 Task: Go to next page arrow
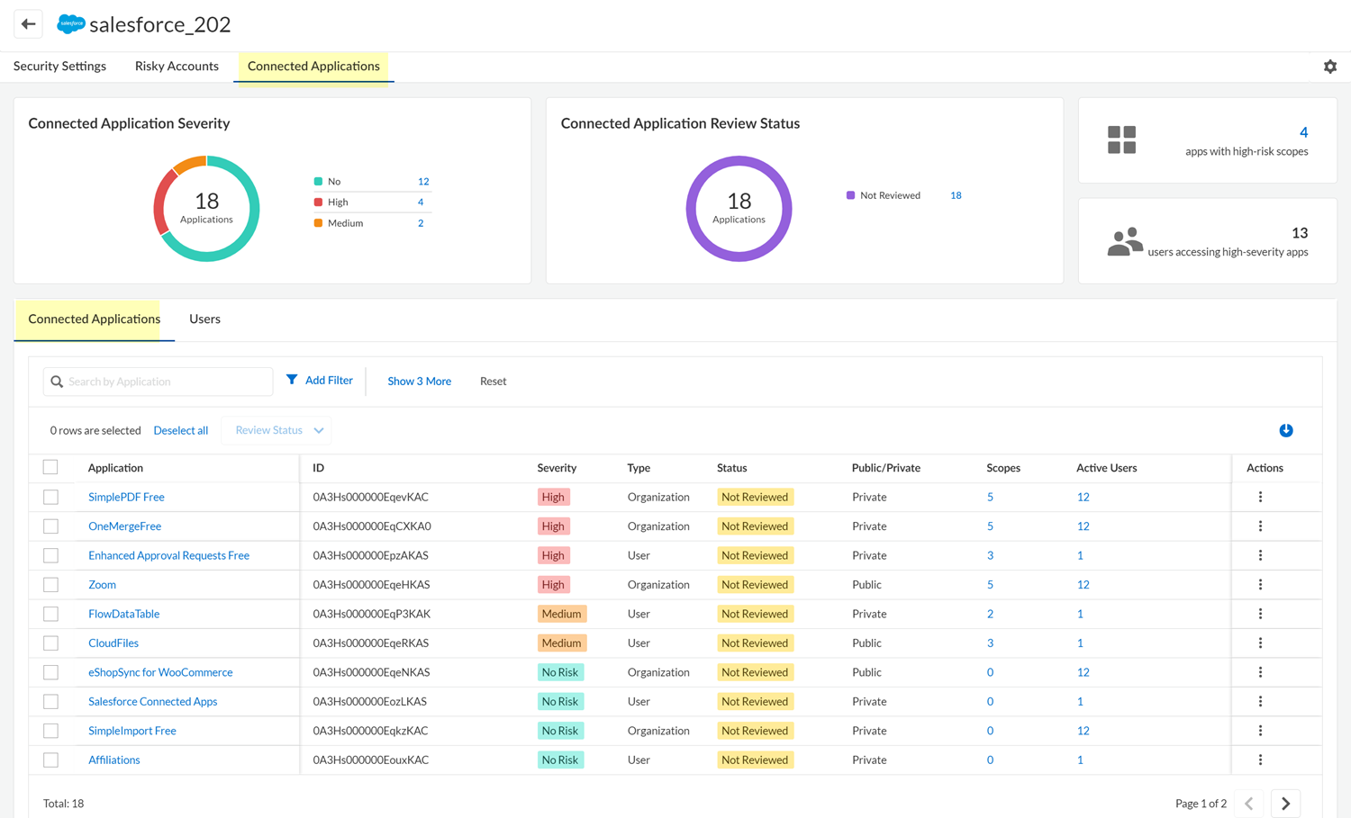coord(1285,803)
